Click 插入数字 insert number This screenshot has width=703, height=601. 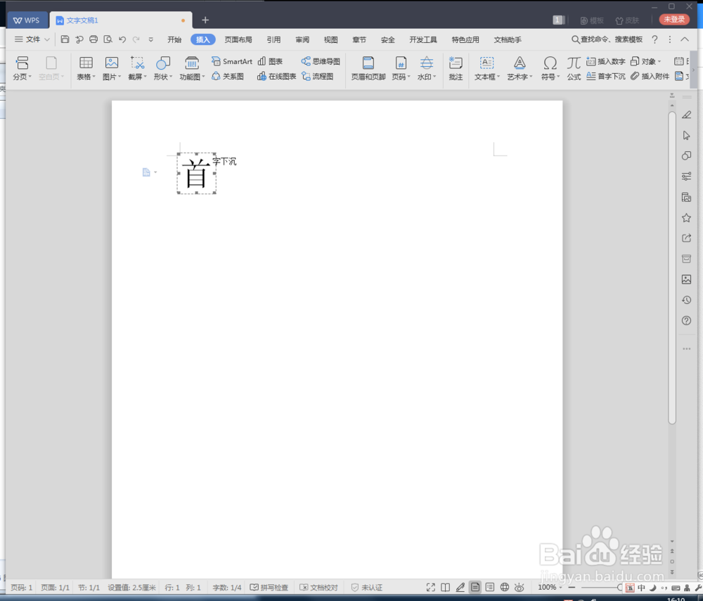point(606,61)
